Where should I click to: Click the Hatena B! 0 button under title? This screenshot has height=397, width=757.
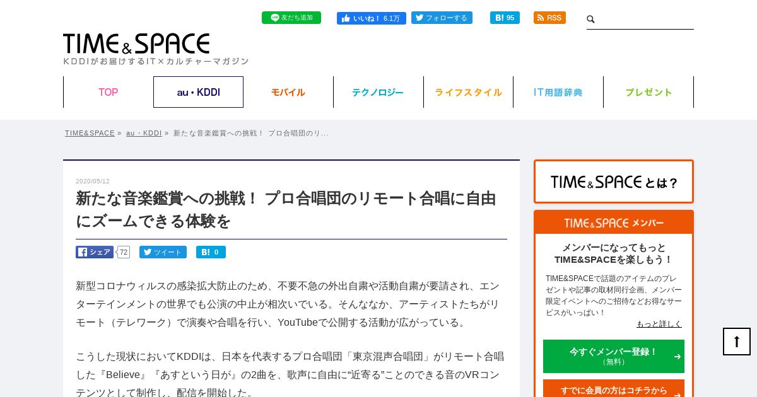point(211,252)
